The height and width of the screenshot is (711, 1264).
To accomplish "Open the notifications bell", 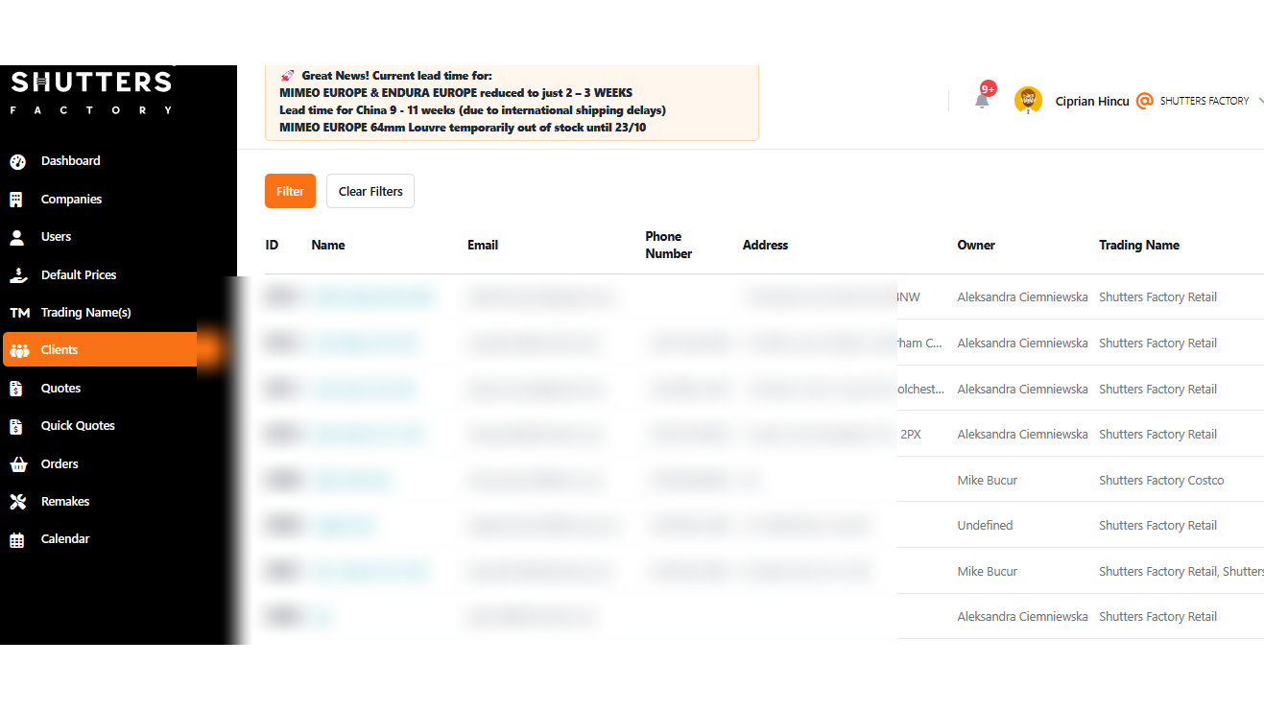I will [x=982, y=100].
